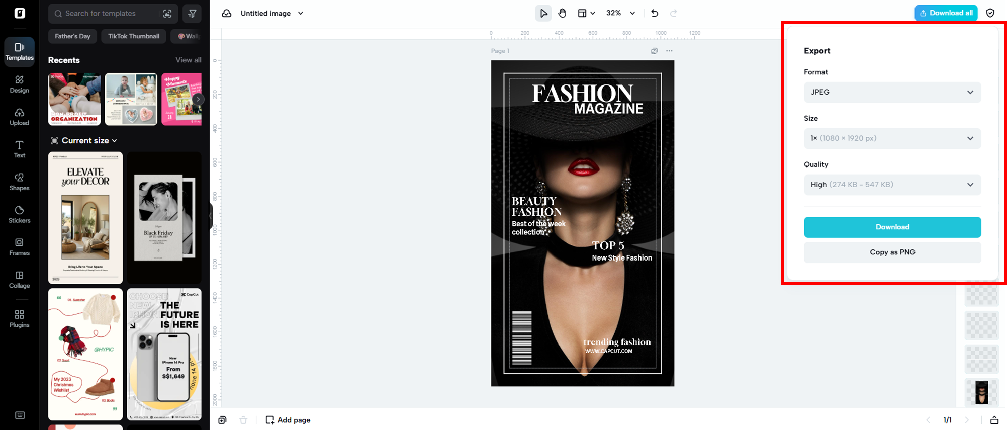Open the Page 1 more options menu

pyautogui.click(x=669, y=51)
